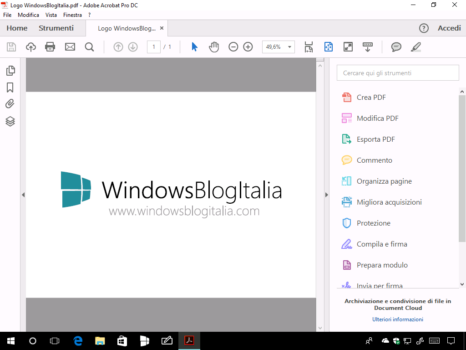Collapse the left navigation pane arrow
466x350 pixels.
tap(23, 195)
